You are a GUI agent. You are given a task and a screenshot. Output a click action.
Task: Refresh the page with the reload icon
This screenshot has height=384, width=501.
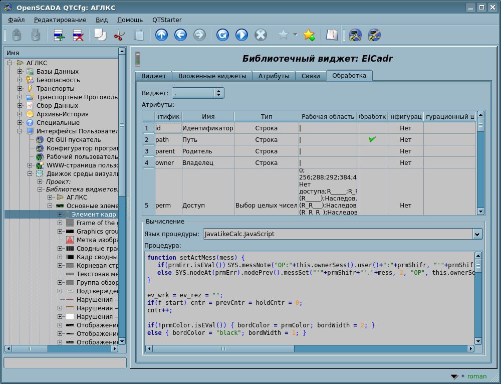[222, 35]
